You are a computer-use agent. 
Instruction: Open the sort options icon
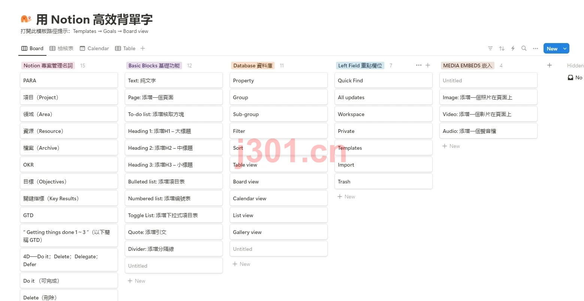[502, 48]
